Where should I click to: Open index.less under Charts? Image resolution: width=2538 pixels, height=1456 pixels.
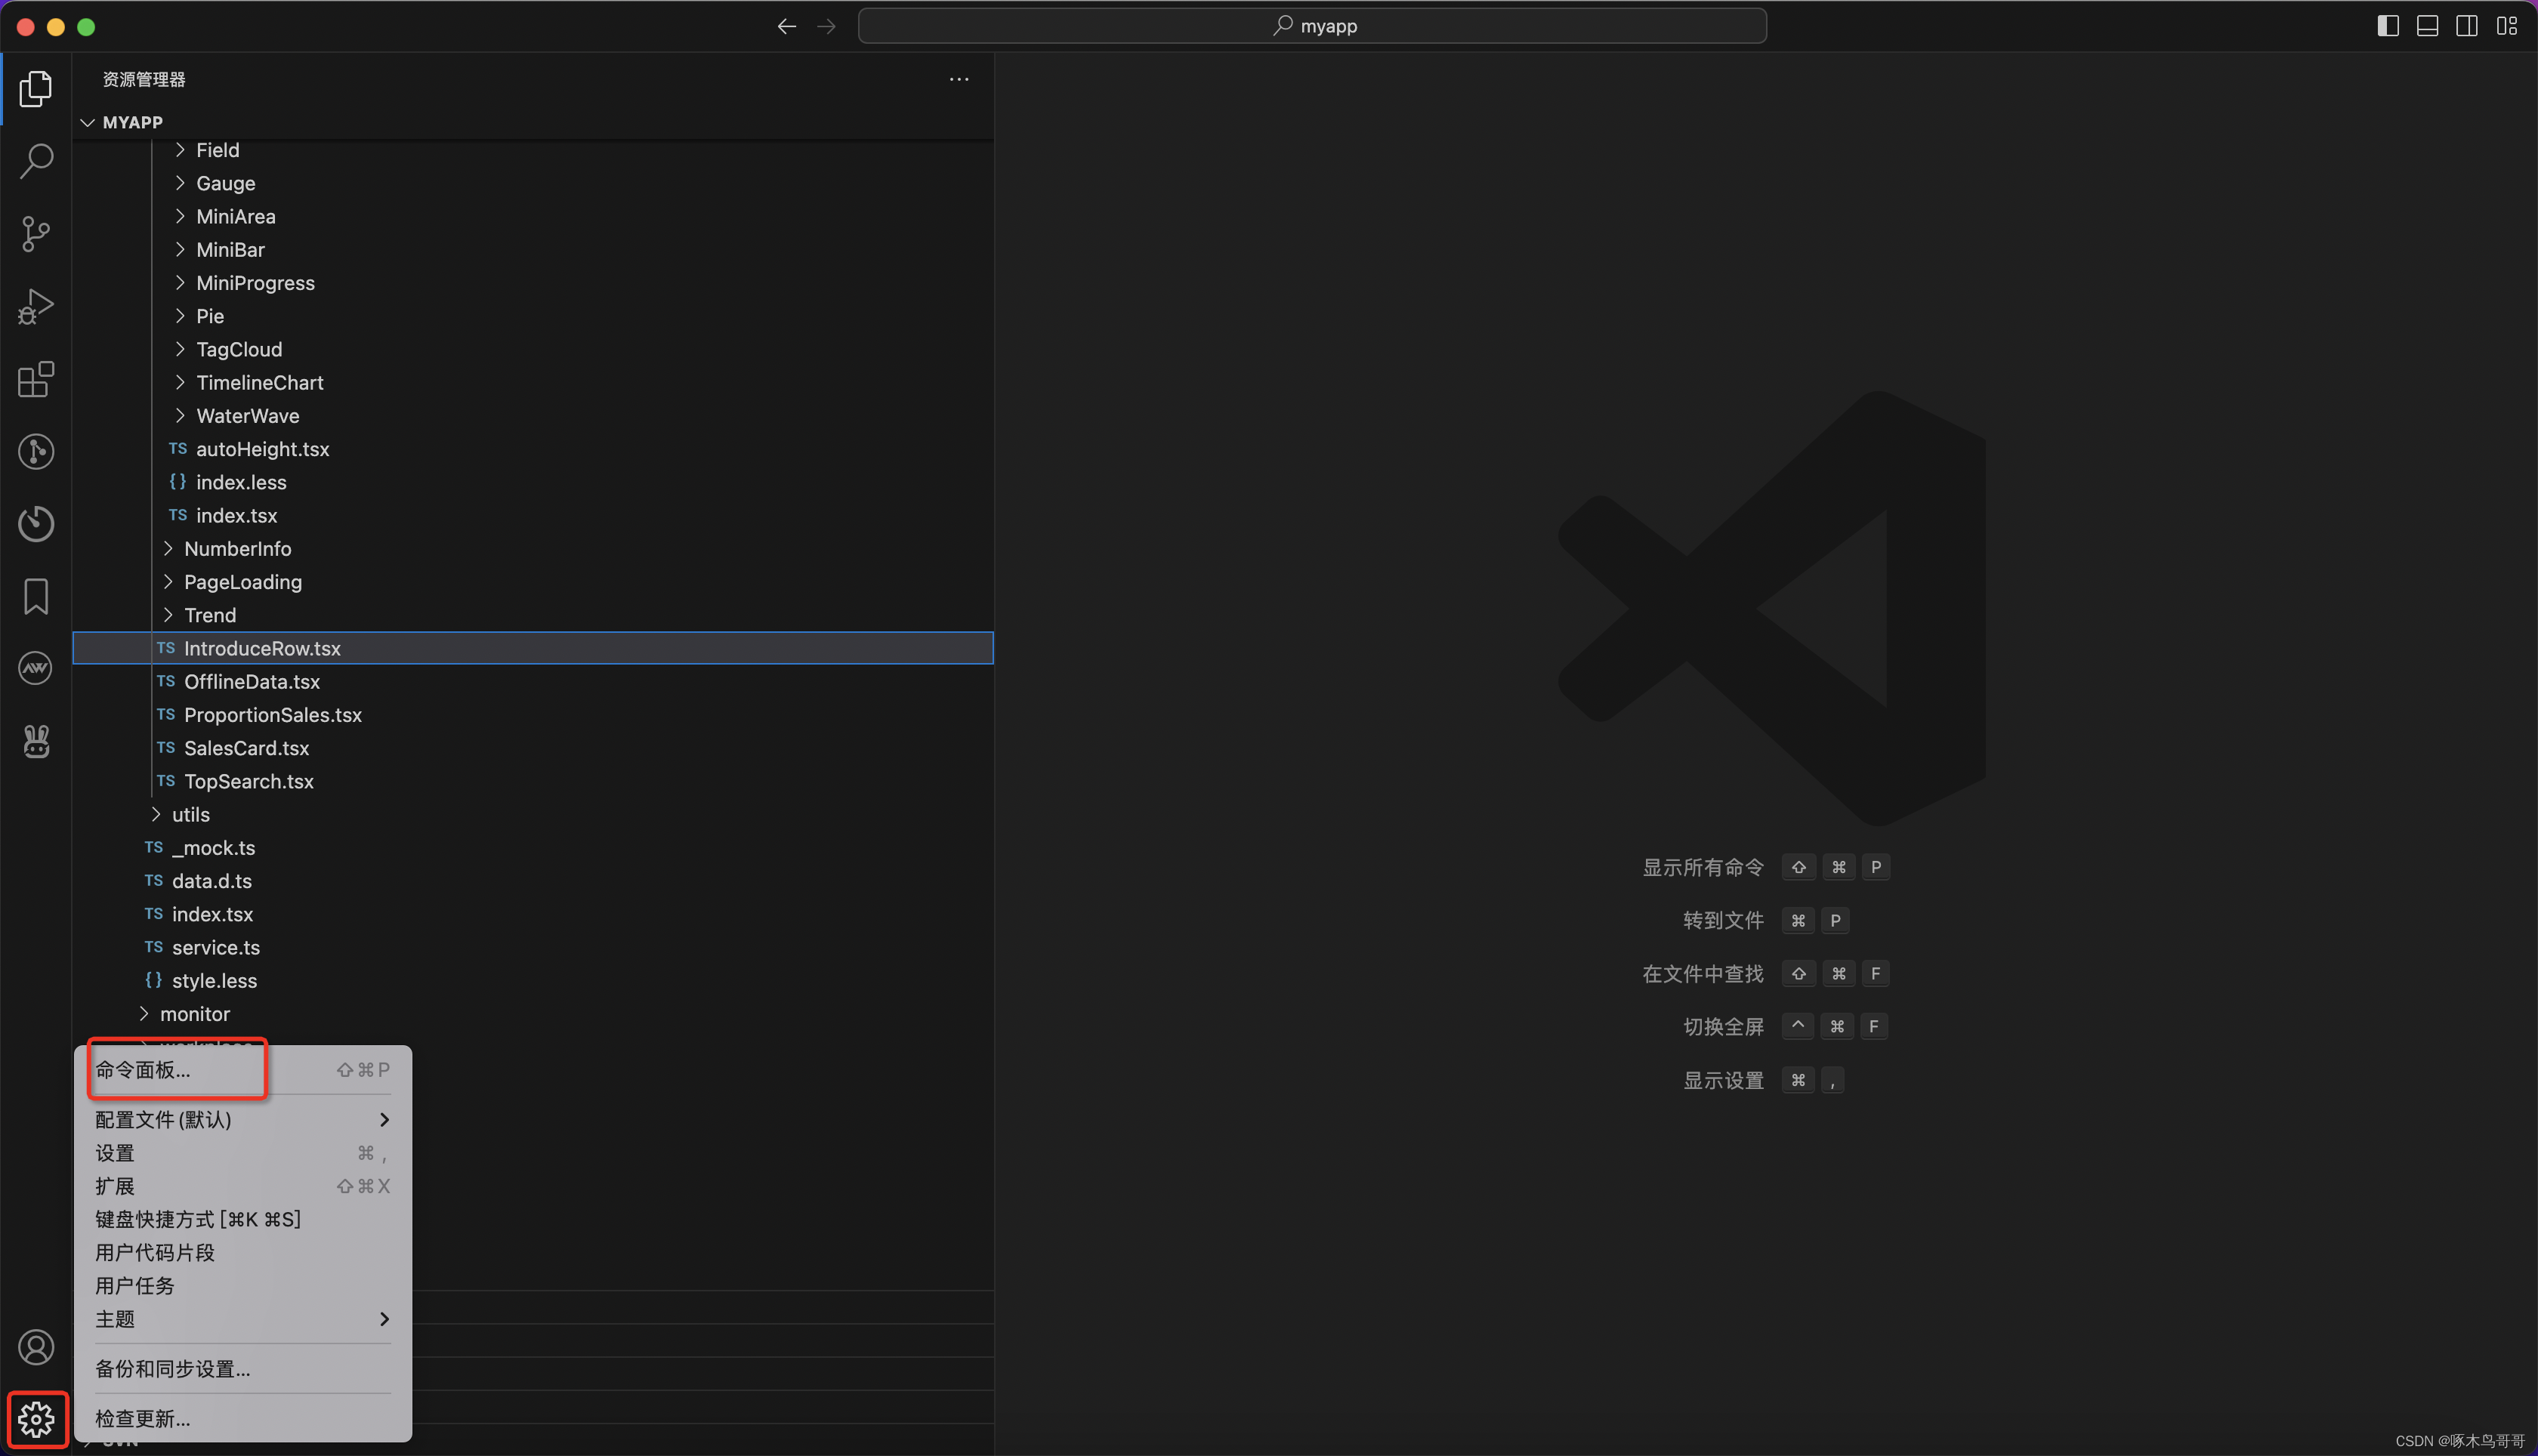pyautogui.click(x=533, y=482)
